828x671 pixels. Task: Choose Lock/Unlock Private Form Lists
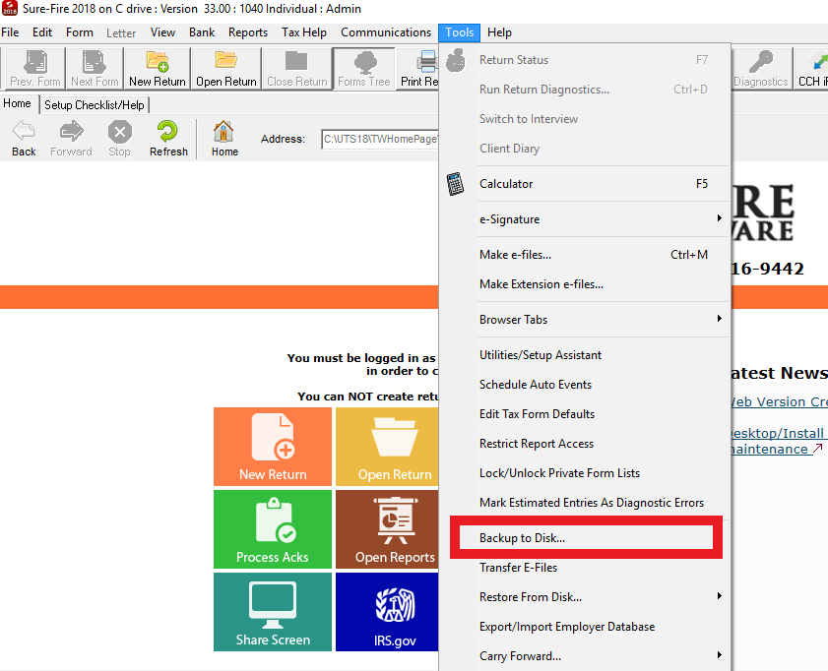[586, 473]
